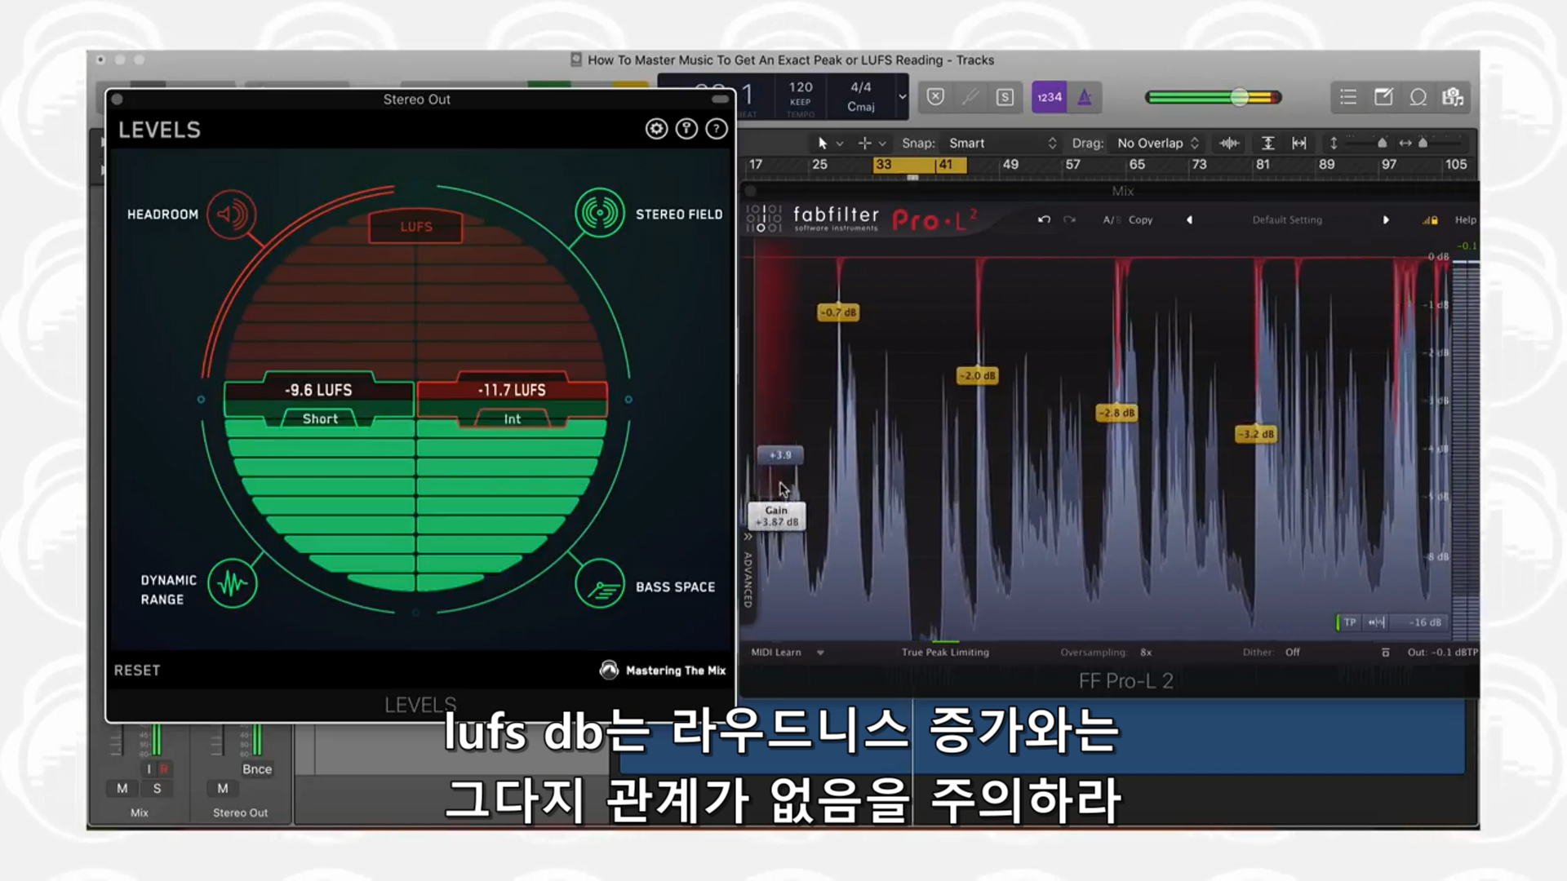Click the +3.9 gain slider handle
This screenshot has height=881, width=1567.
coord(780,455)
